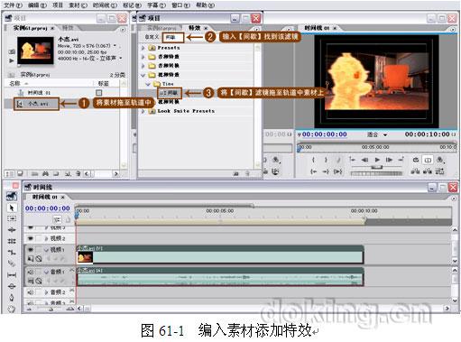Select the Track Select tool
This screenshot has height=342, width=461.
click(x=12, y=218)
